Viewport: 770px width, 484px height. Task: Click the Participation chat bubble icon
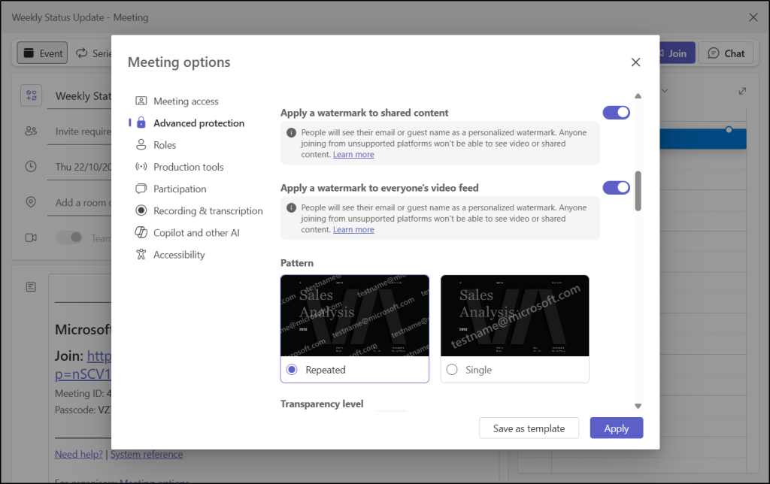141,189
